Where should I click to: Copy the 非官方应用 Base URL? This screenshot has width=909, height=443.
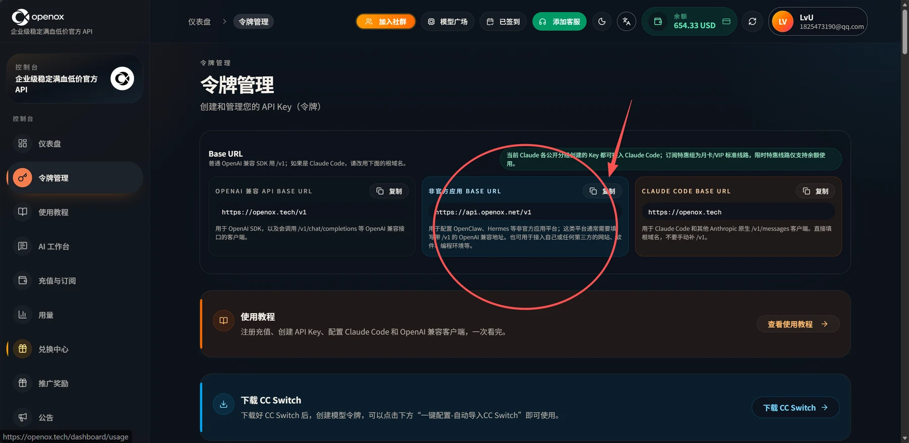pyautogui.click(x=602, y=191)
